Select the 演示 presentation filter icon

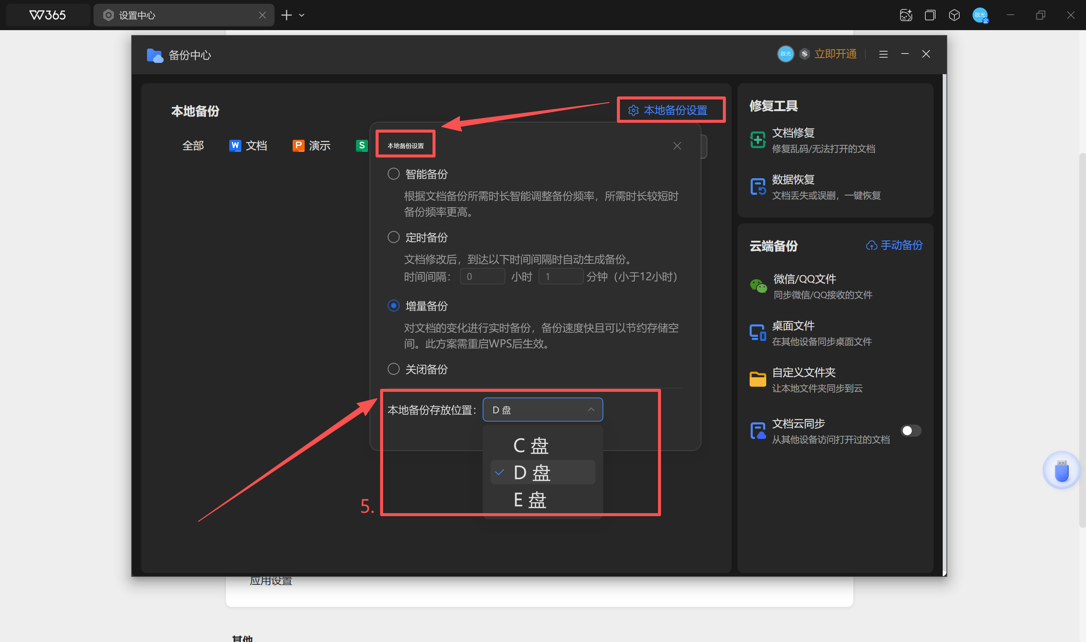pyautogui.click(x=298, y=146)
